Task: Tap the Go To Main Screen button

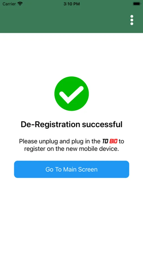Action: click(x=72, y=169)
